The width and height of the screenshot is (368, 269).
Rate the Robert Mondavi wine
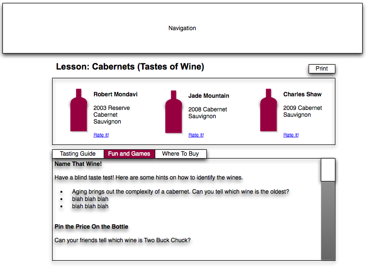pos(101,135)
